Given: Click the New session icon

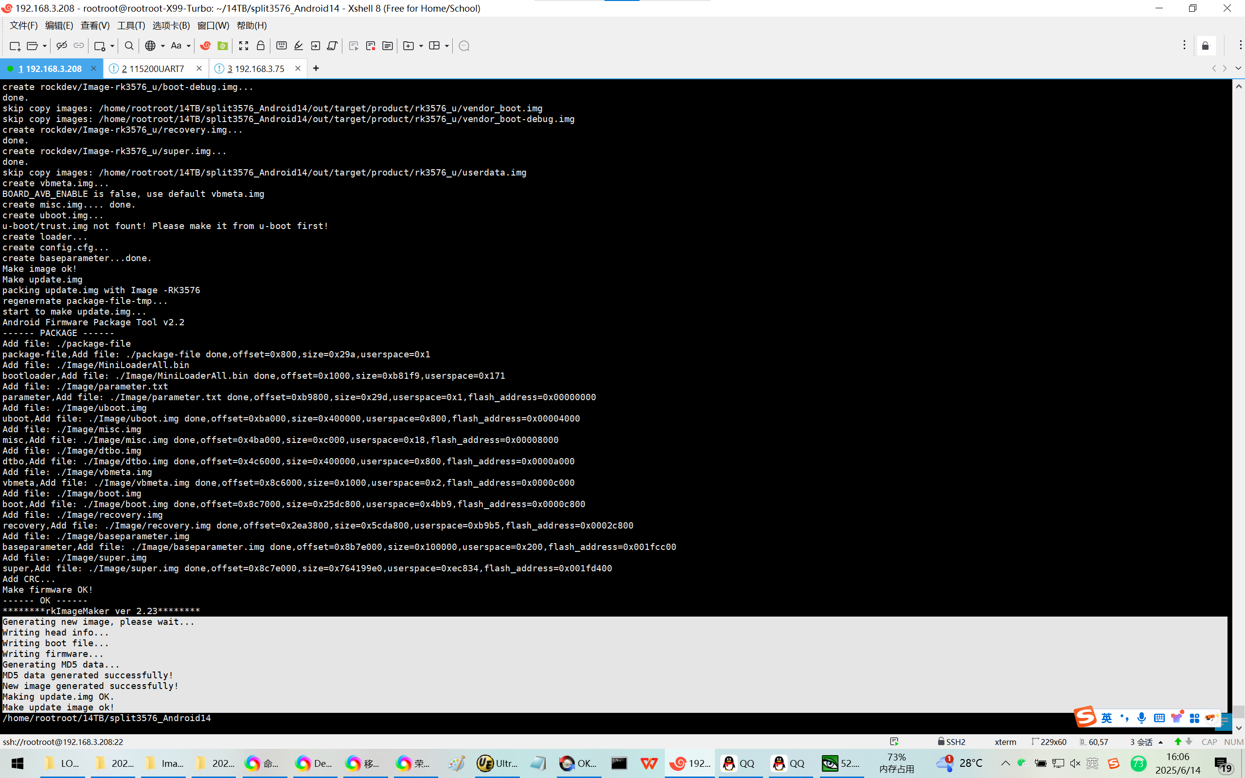Looking at the screenshot, I should pyautogui.click(x=15, y=46).
